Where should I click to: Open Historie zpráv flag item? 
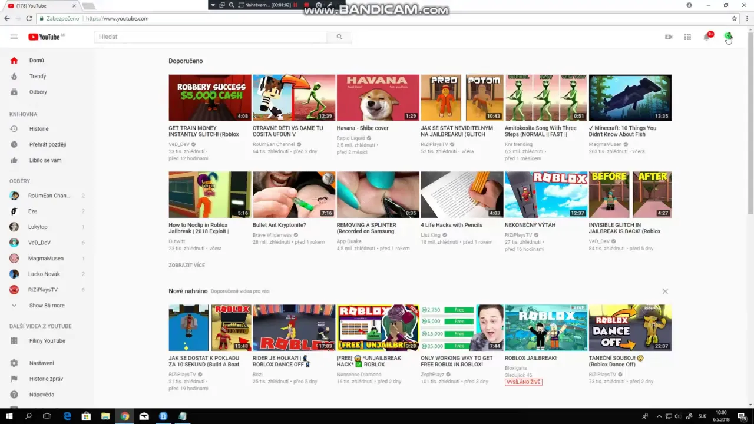[x=47, y=379]
